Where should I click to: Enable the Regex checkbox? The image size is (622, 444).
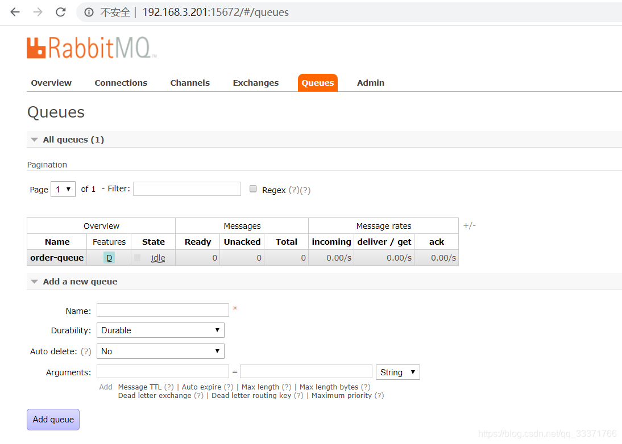pos(252,188)
